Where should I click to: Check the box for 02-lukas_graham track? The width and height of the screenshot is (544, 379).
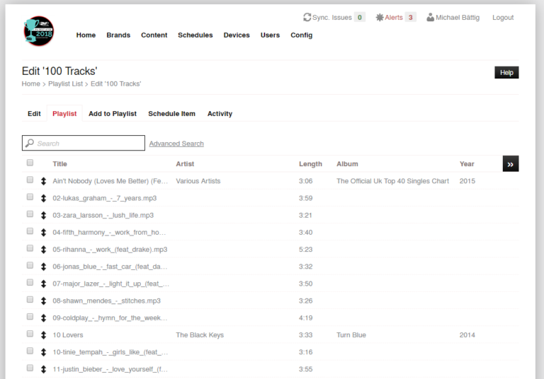click(30, 197)
